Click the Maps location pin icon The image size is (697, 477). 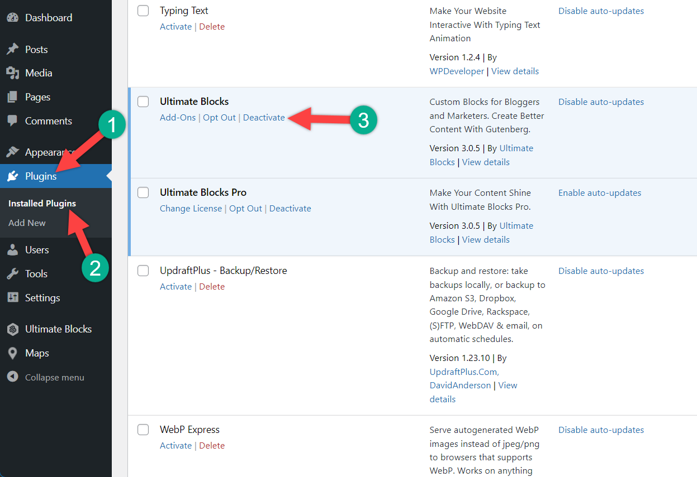click(x=12, y=353)
